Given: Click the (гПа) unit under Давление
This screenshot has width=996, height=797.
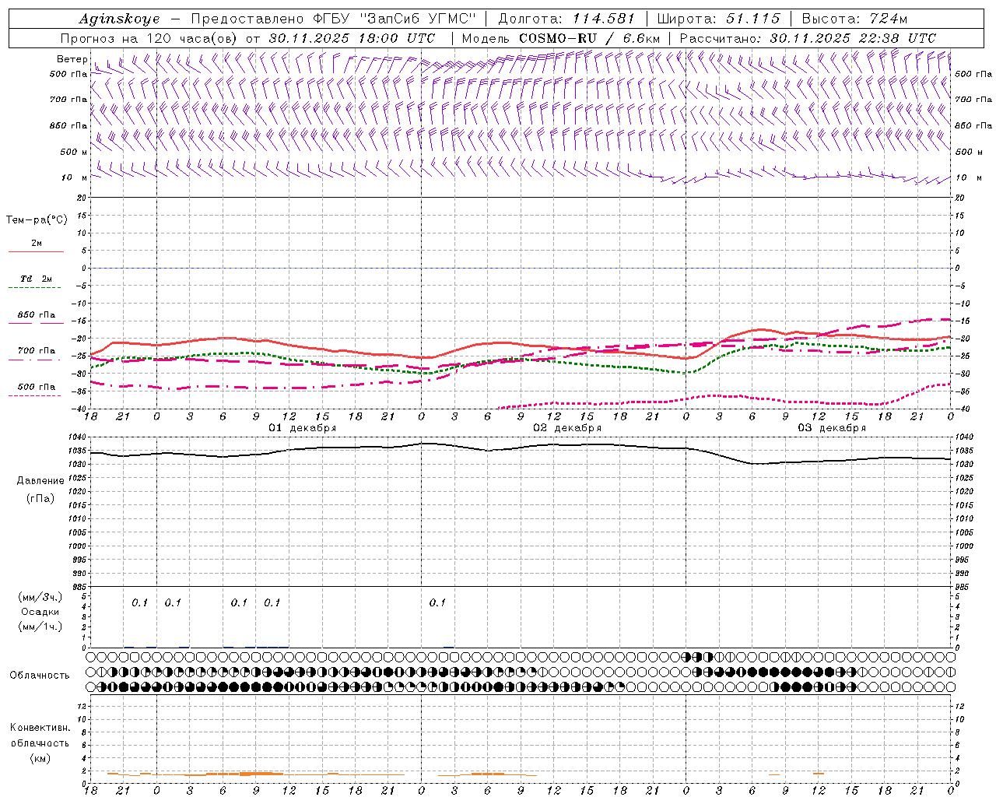Looking at the screenshot, I should click(40, 498).
